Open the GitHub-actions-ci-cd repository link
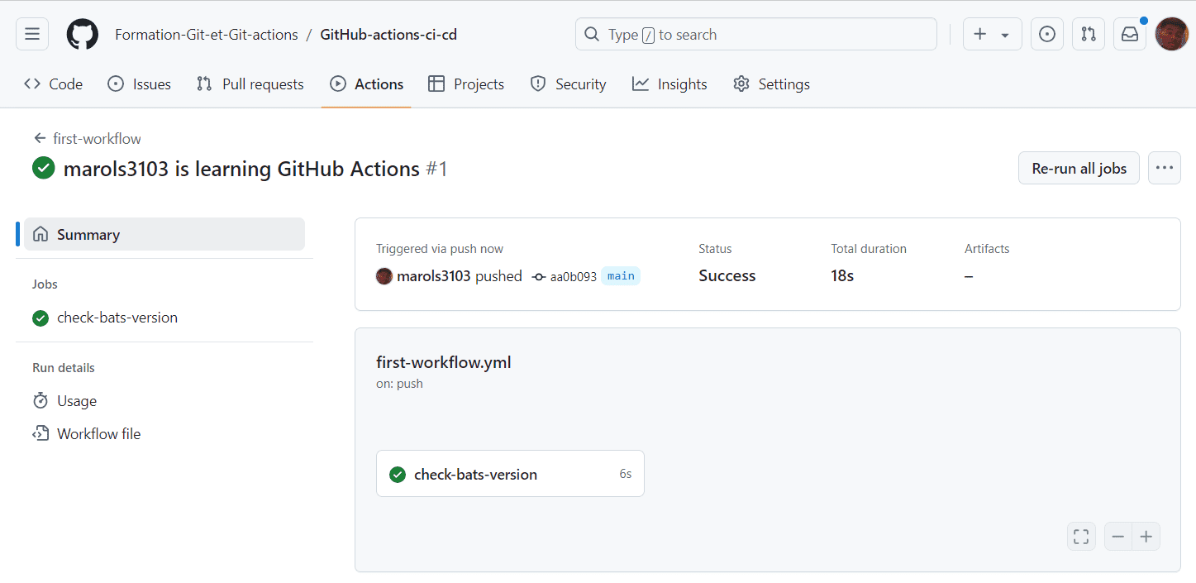Viewport: 1196px width, 583px height. coord(388,35)
